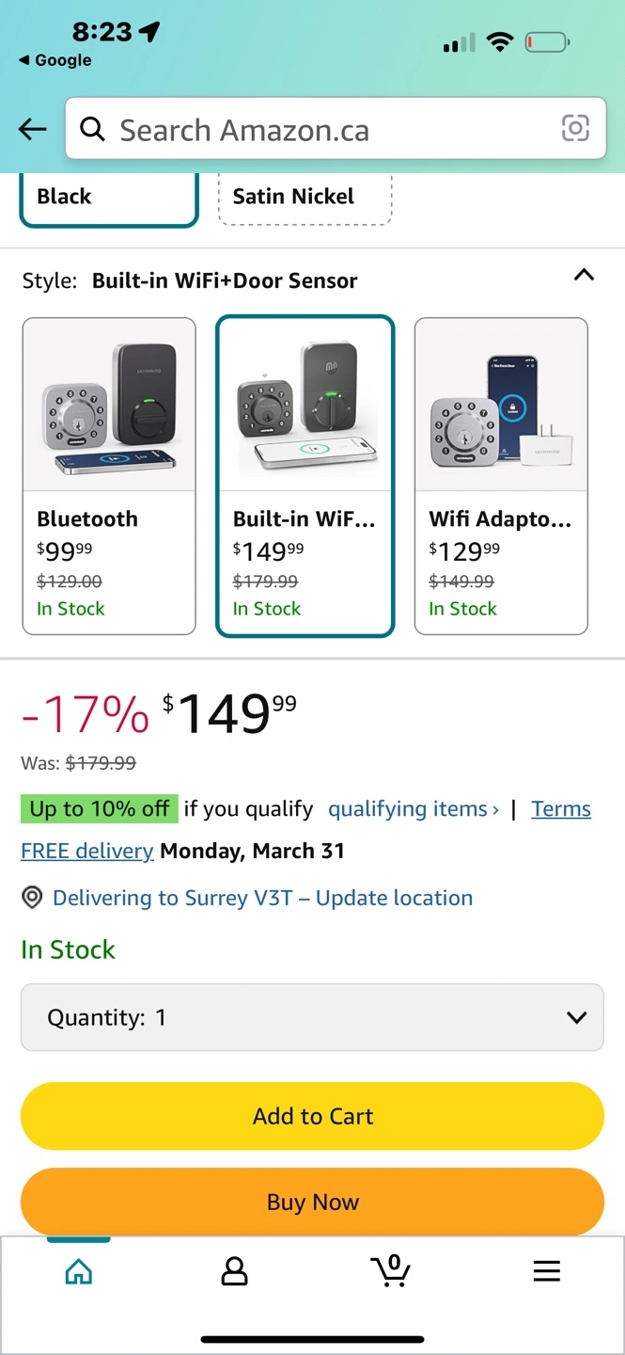Tap the delivery location pin icon
The width and height of the screenshot is (625, 1355).
click(32, 898)
